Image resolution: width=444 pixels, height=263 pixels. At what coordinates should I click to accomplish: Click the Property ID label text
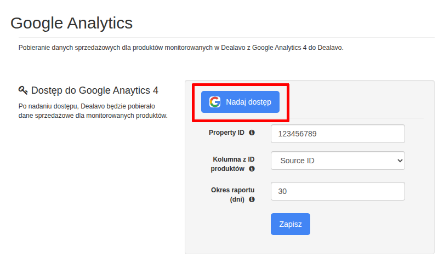click(226, 133)
